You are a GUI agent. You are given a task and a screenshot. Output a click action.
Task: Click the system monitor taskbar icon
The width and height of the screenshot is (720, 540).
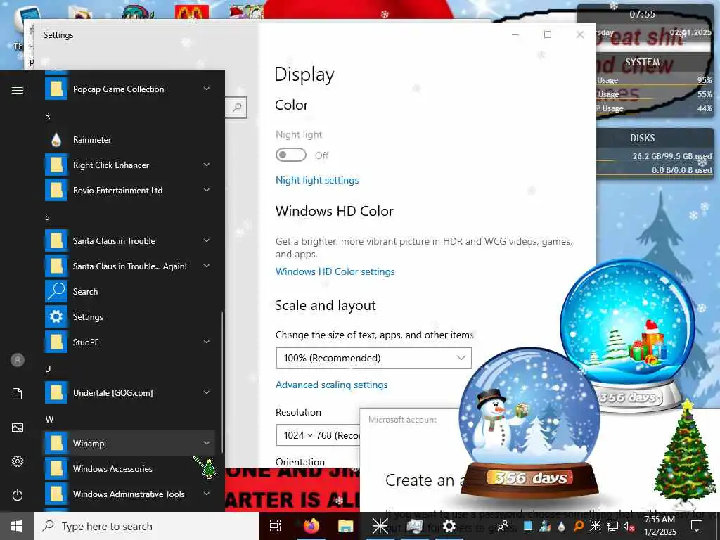414,526
